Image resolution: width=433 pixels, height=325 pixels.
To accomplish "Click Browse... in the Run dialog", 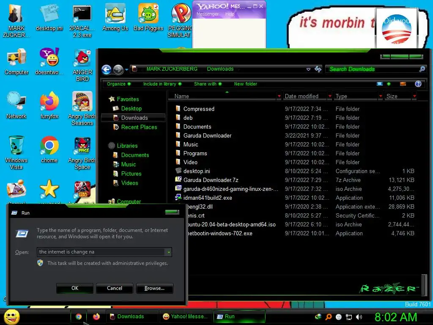I will [x=154, y=288].
